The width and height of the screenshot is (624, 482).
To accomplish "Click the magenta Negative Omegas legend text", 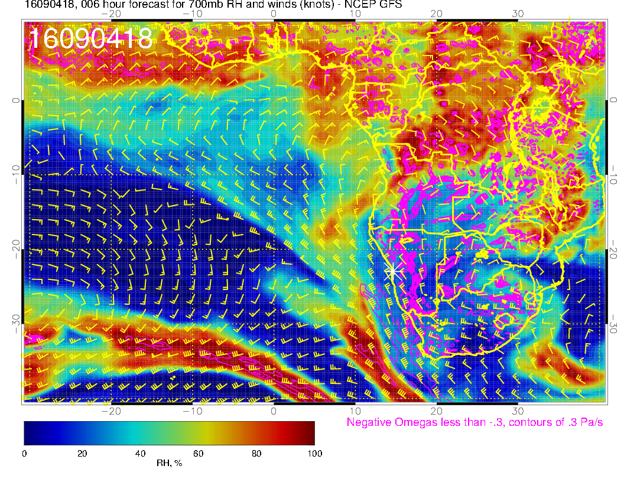I will click(474, 422).
